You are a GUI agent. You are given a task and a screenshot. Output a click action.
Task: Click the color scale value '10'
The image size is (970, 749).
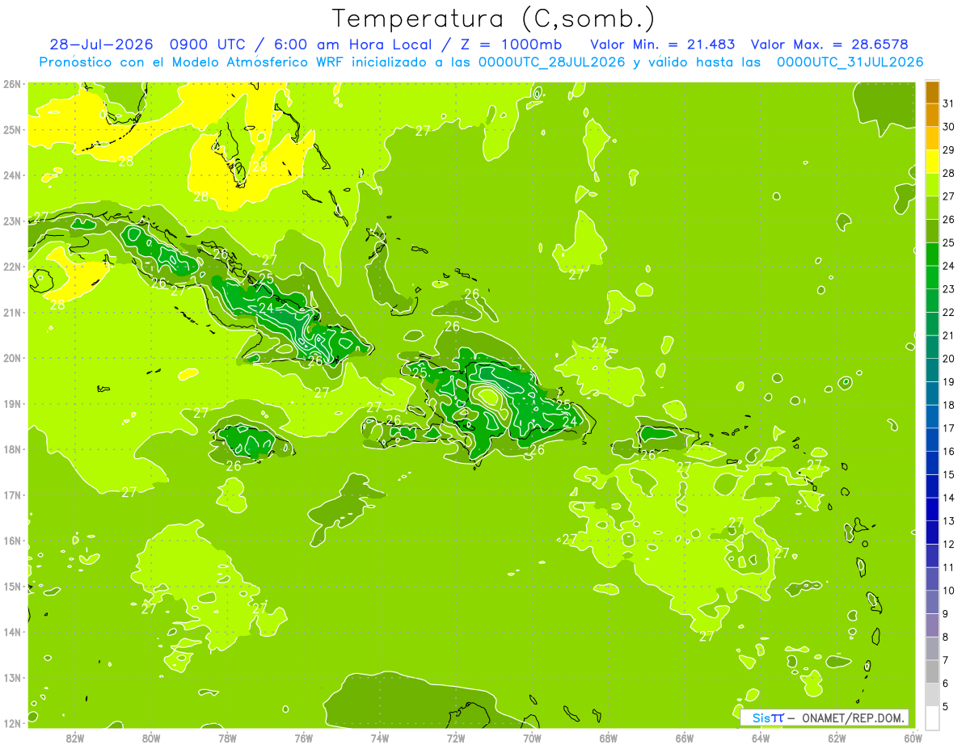coord(949,591)
